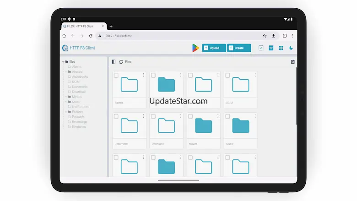Reload the browser page
The width and height of the screenshot is (357, 201).
(91, 36)
